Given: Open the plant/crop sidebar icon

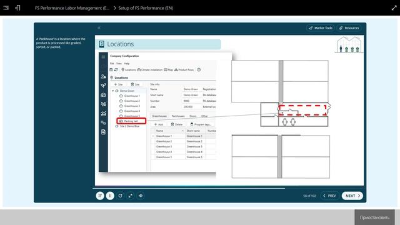Looking at the screenshot, I should [x=103, y=86].
